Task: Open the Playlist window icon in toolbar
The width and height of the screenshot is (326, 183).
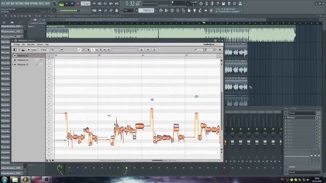Action: [x=161, y=10]
